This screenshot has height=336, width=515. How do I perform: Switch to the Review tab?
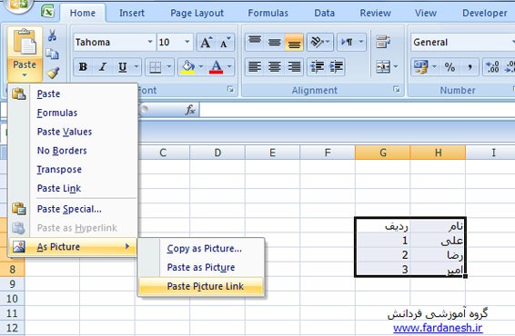coord(376,13)
